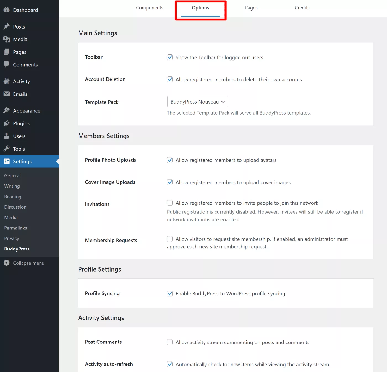This screenshot has width=387, height=372.
Task: Click the Tools wrench icon
Action: pos(7,149)
